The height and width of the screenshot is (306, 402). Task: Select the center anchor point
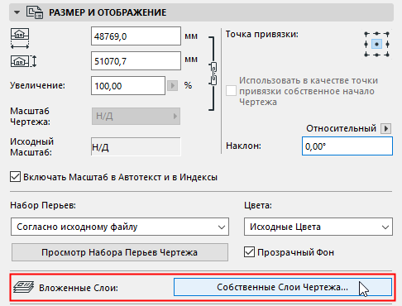point(376,44)
